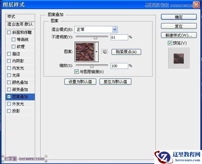Open 纹理 settings label

20,46
